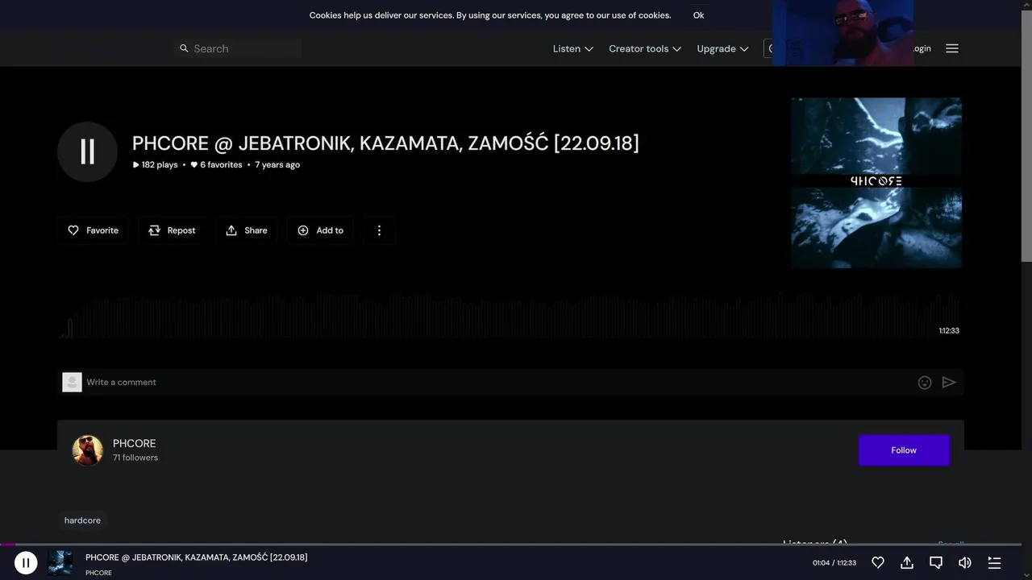Open the emoji picker in comment box
This screenshot has width=1032, height=580.
(925, 383)
